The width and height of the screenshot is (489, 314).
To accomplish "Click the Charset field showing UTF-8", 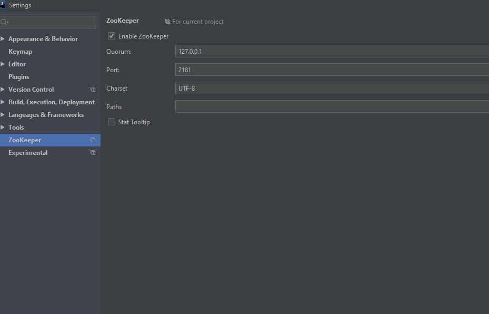I will point(332,88).
